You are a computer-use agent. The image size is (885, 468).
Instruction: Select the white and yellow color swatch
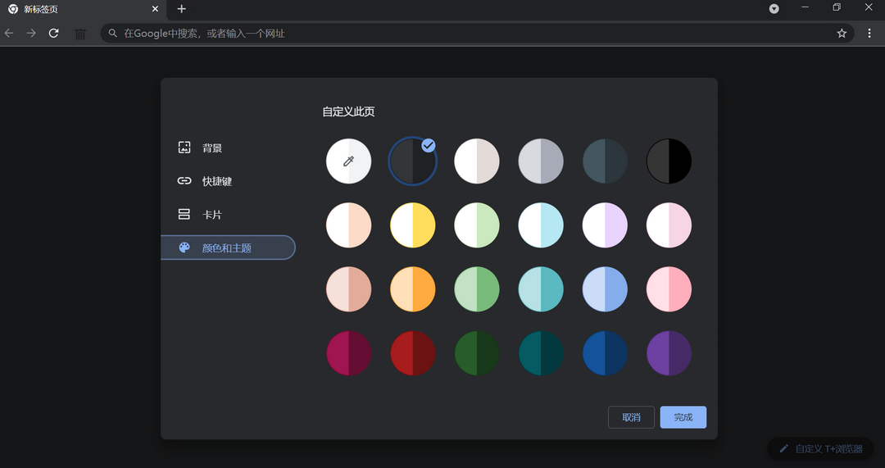412,225
